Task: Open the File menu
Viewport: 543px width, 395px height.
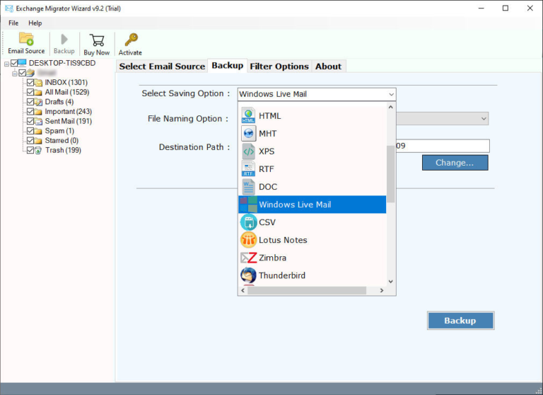Action: click(13, 23)
